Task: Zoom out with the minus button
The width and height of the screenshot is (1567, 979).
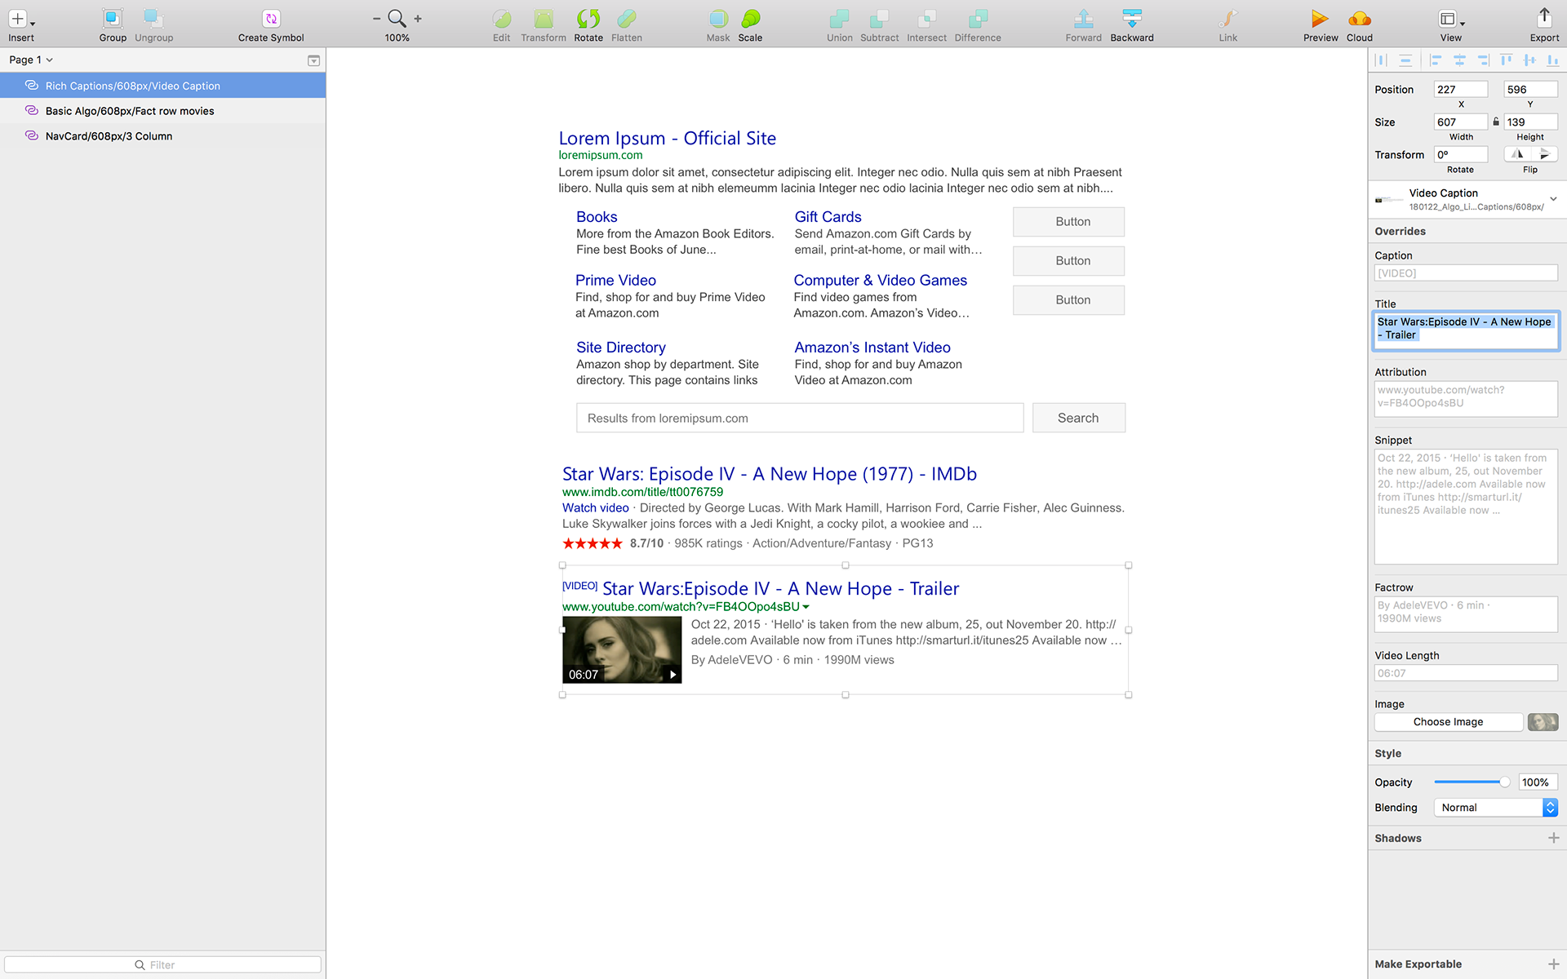Action: (376, 18)
